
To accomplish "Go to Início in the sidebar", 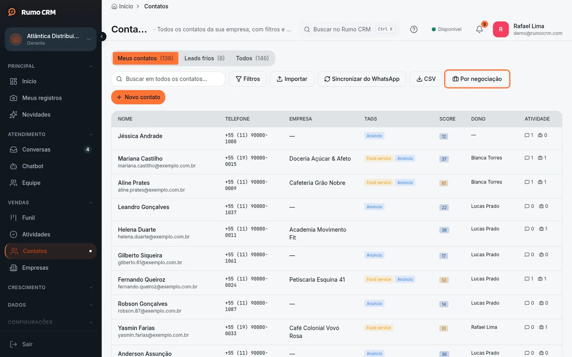I will click(x=50, y=81).
